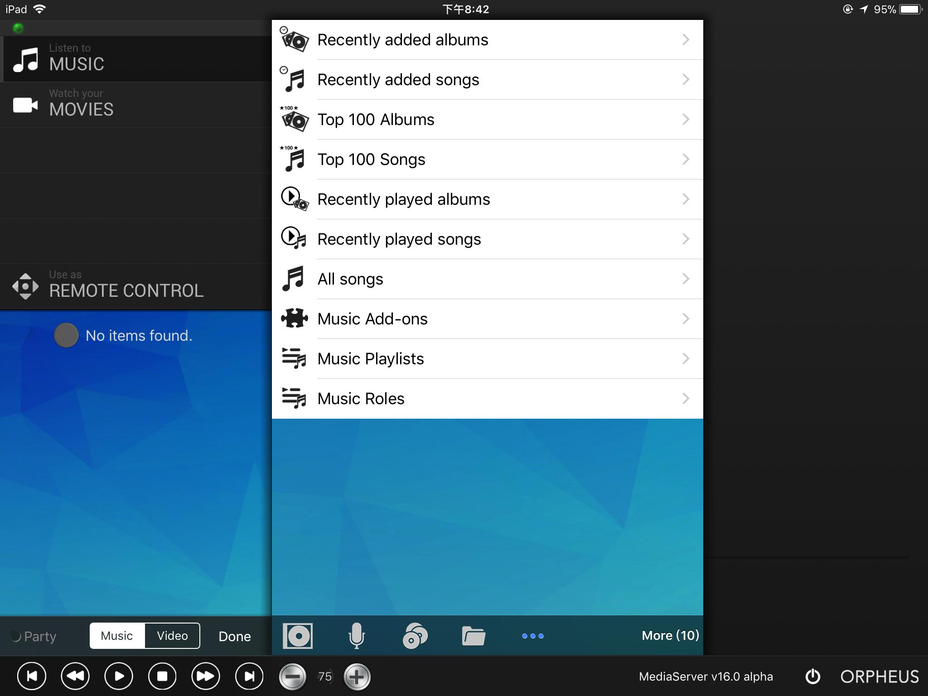The image size is (928, 696).
Task: Click the Recently played albums icon
Action: pos(294,199)
